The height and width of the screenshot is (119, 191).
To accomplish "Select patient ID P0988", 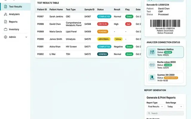I will 40,24.
